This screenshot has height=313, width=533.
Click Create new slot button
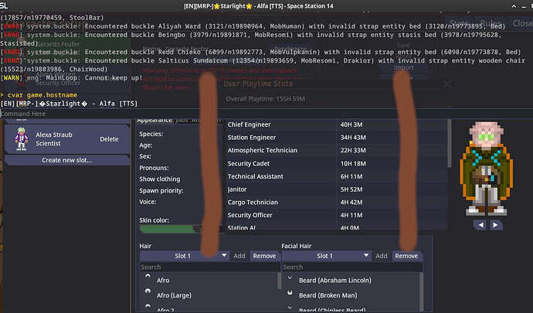66,160
